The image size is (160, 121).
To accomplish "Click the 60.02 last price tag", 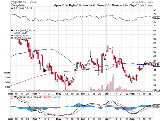I will pos(156,65).
